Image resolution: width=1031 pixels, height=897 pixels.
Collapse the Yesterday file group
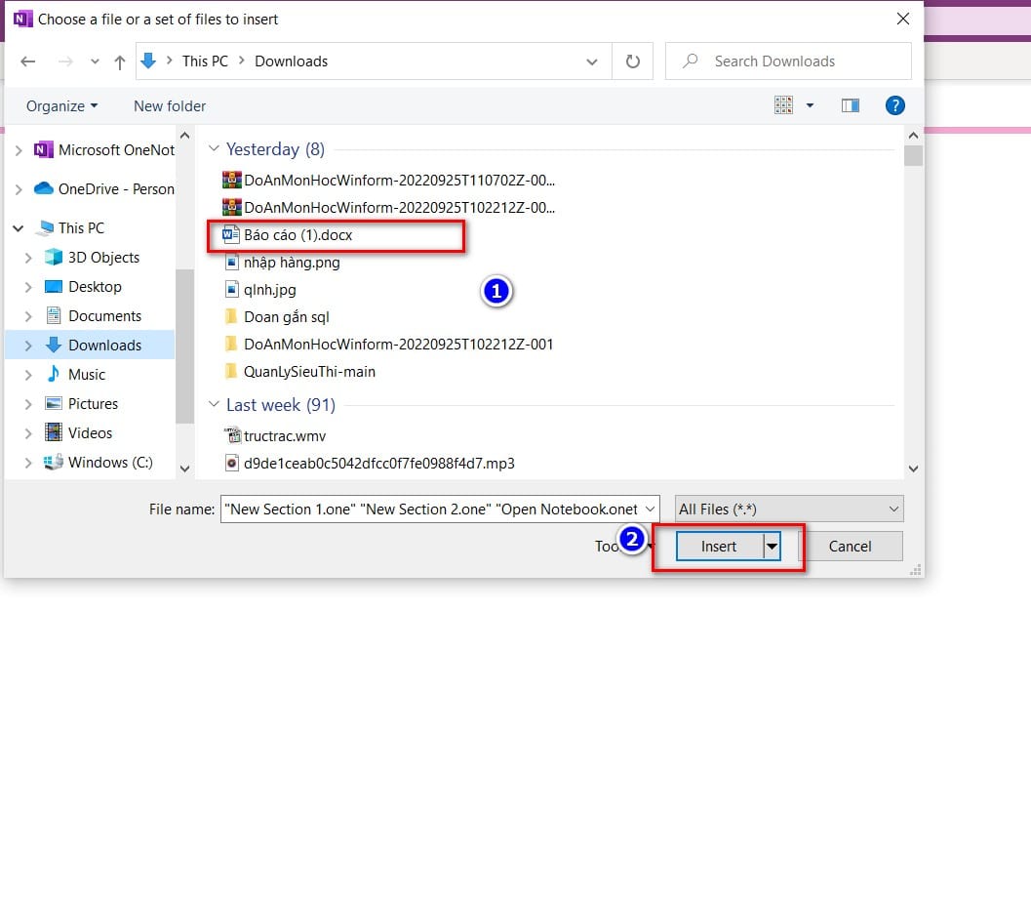(214, 149)
